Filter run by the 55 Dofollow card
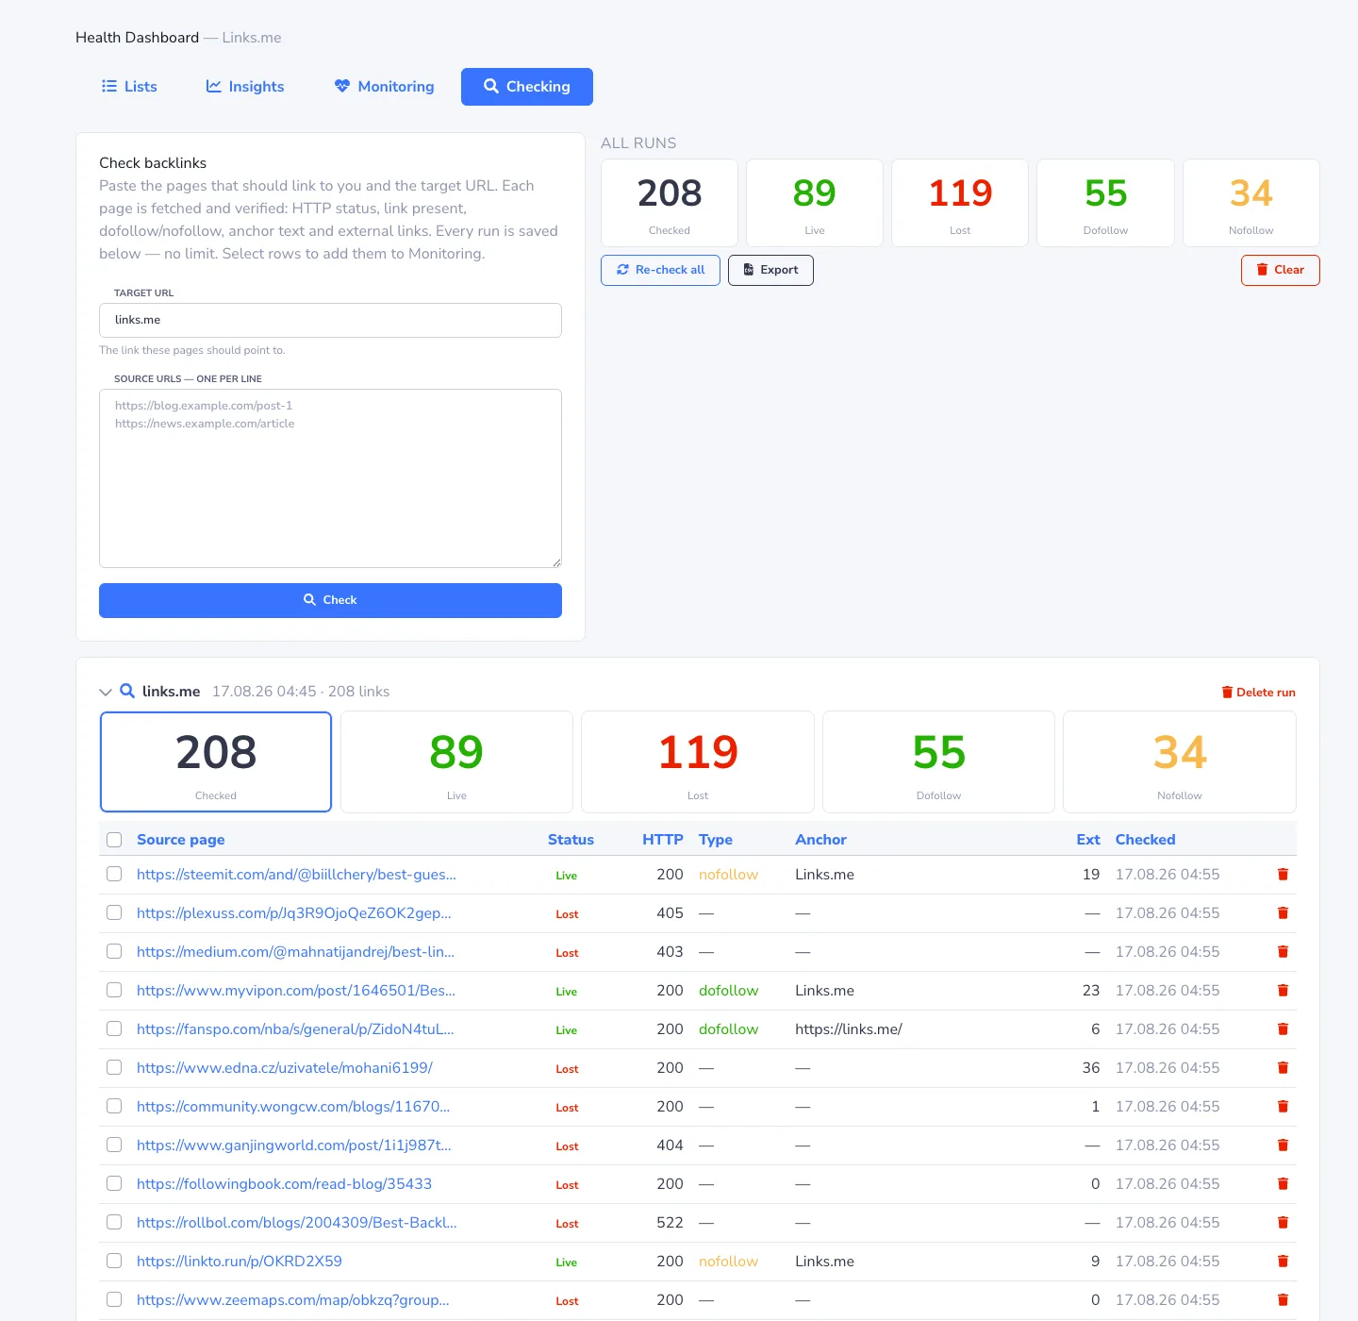Image resolution: width=1358 pixels, height=1321 pixels. click(938, 761)
